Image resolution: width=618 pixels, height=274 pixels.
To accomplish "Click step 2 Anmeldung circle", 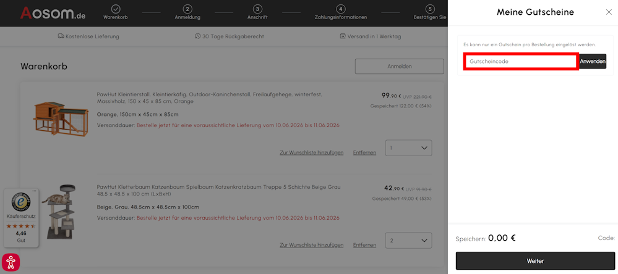I will [187, 9].
